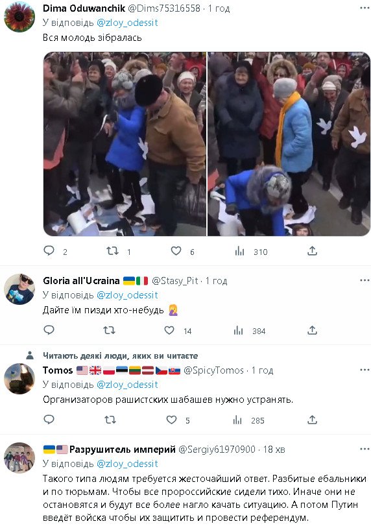Reply to Gloria all'Ucraina's tweet
Image resolution: width=371 pixels, height=528 pixels.
49,330
